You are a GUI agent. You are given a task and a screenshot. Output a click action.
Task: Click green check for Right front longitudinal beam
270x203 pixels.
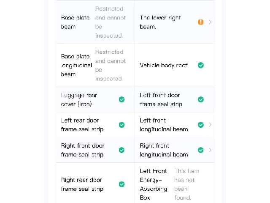pyautogui.click(x=201, y=150)
